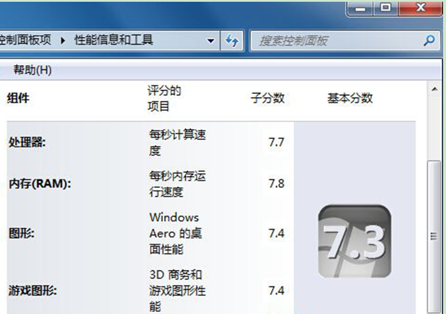Click the vertical scrollbar thumb

pos(434,237)
